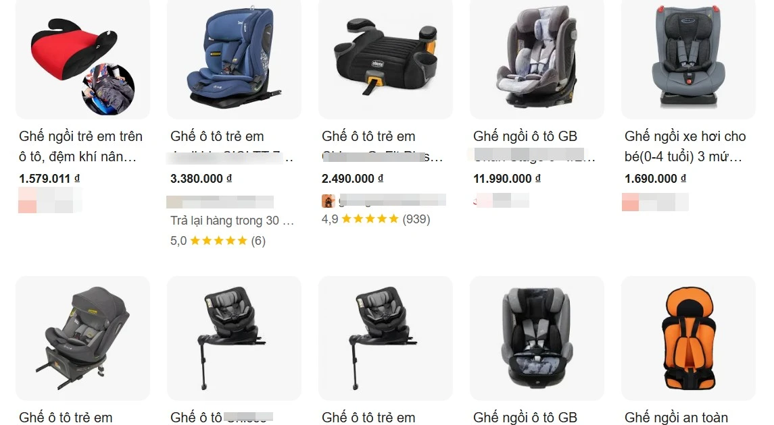
Task: Click the 1.579.011 đ price
Action: (x=49, y=179)
